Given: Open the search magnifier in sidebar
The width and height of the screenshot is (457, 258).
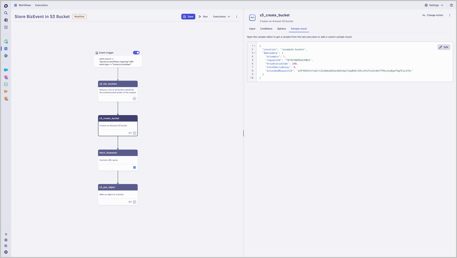Looking at the screenshot, I should coord(6,13).
